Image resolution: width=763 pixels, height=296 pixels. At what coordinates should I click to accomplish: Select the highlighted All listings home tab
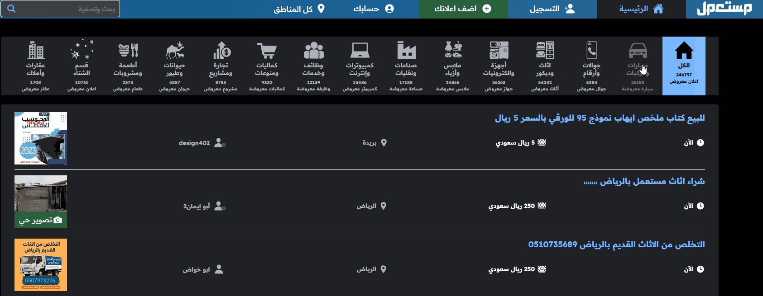coord(684,66)
